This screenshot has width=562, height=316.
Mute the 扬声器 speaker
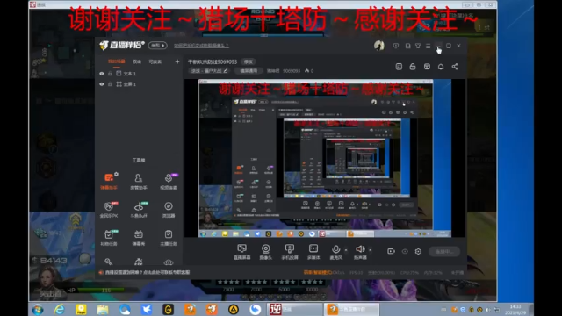tap(360, 252)
